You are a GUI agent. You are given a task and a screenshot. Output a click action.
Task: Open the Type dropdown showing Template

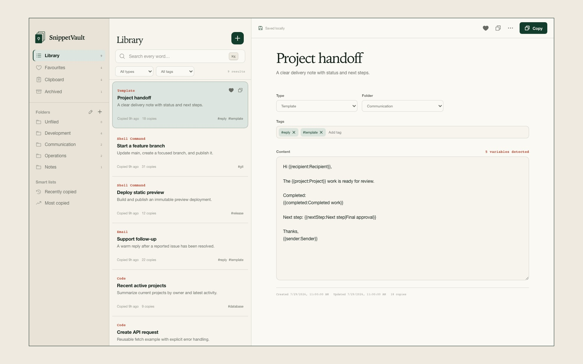pyautogui.click(x=317, y=106)
